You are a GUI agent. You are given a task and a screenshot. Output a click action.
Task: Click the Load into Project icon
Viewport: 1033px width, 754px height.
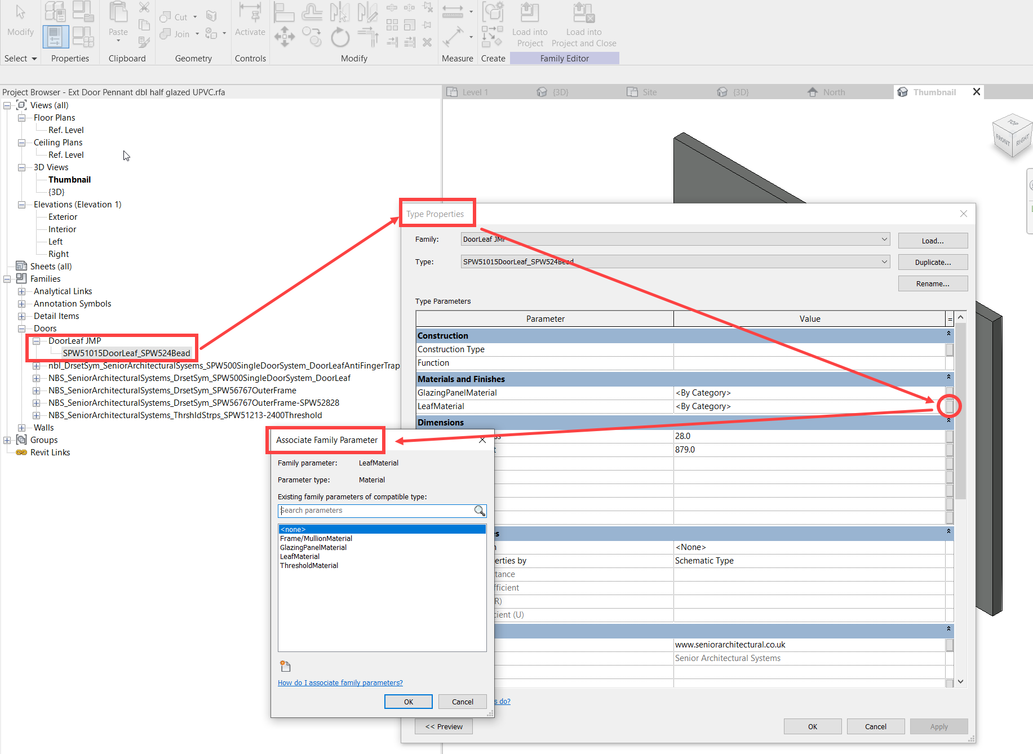(529, 14)
